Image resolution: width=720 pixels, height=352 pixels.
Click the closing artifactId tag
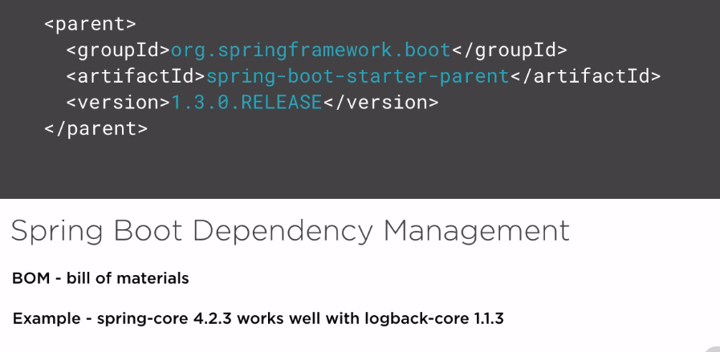[x=585, y=77]
